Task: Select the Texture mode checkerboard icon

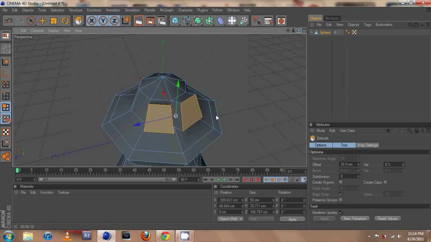Action: (x=6, y=132)
